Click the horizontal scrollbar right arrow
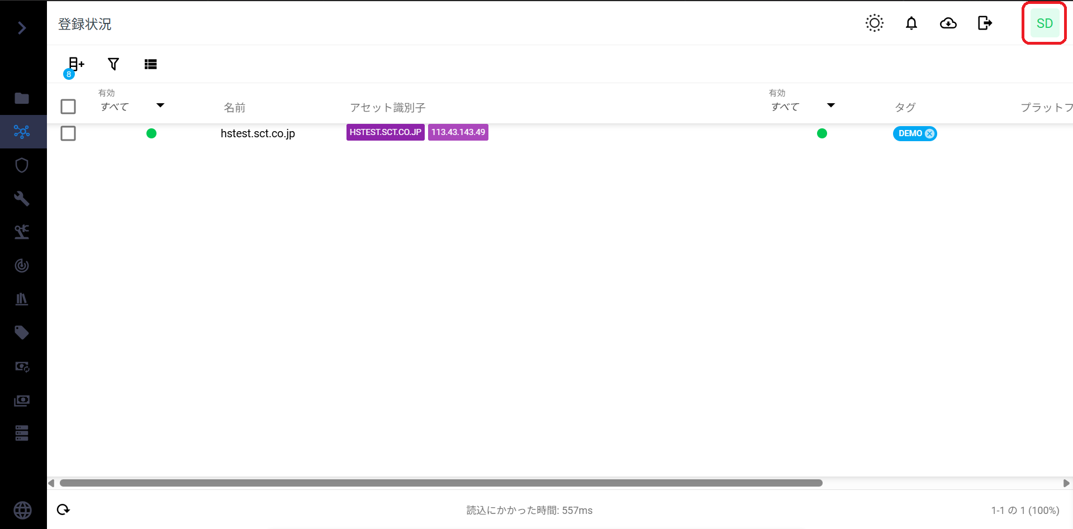The height and width of the screenshot is (529, 1073). (x=1066, y=483)
